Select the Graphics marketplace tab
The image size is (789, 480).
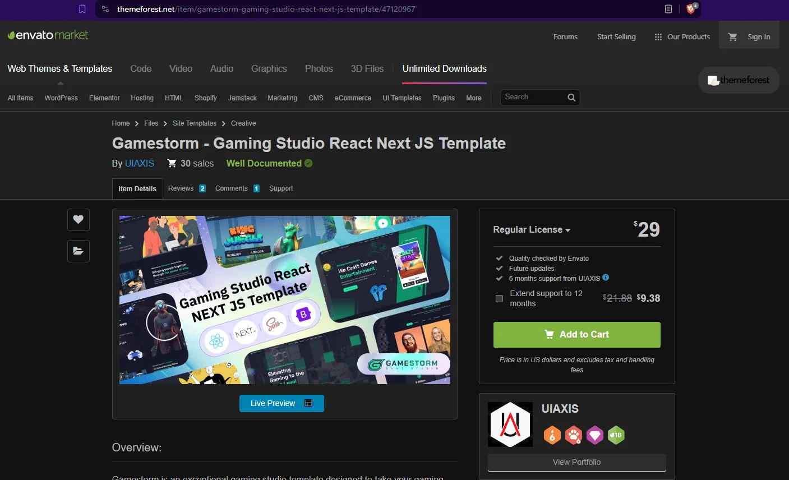pos(269,68)
